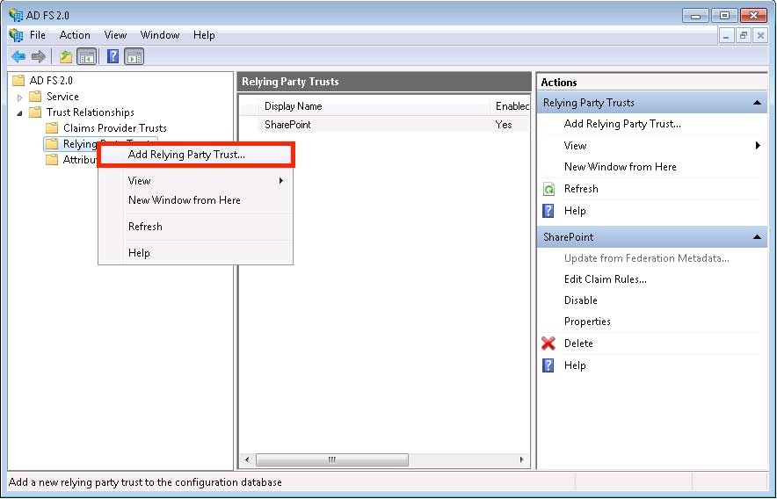Click the horizontal scrollbar thumb in list

[x=332, y=459]
